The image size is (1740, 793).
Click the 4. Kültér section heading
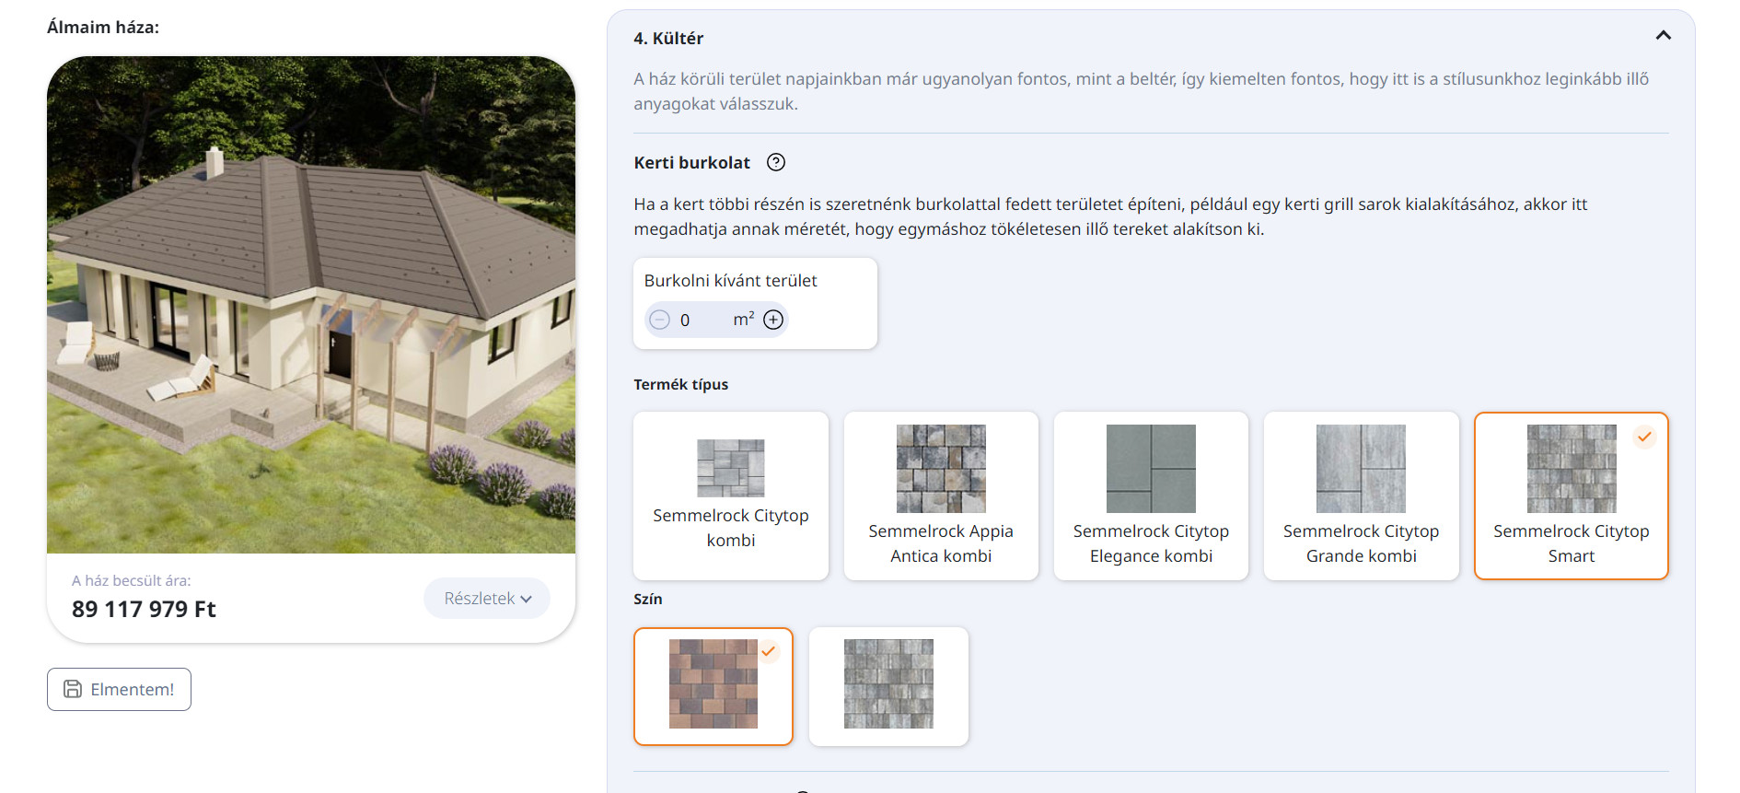668,38
